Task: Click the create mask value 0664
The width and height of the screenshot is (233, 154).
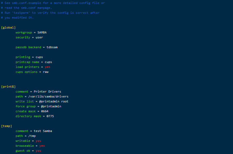Action: point(45,111)
